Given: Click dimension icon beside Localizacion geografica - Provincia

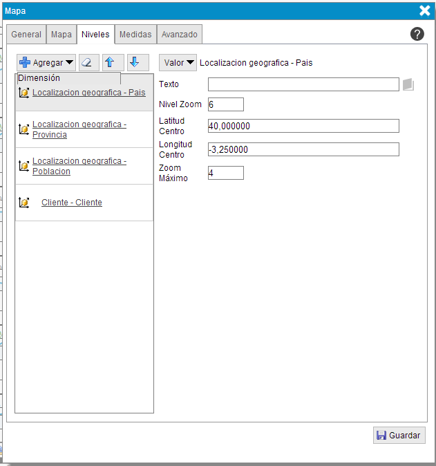Looking at the screenshot, I should pos(24,129).
